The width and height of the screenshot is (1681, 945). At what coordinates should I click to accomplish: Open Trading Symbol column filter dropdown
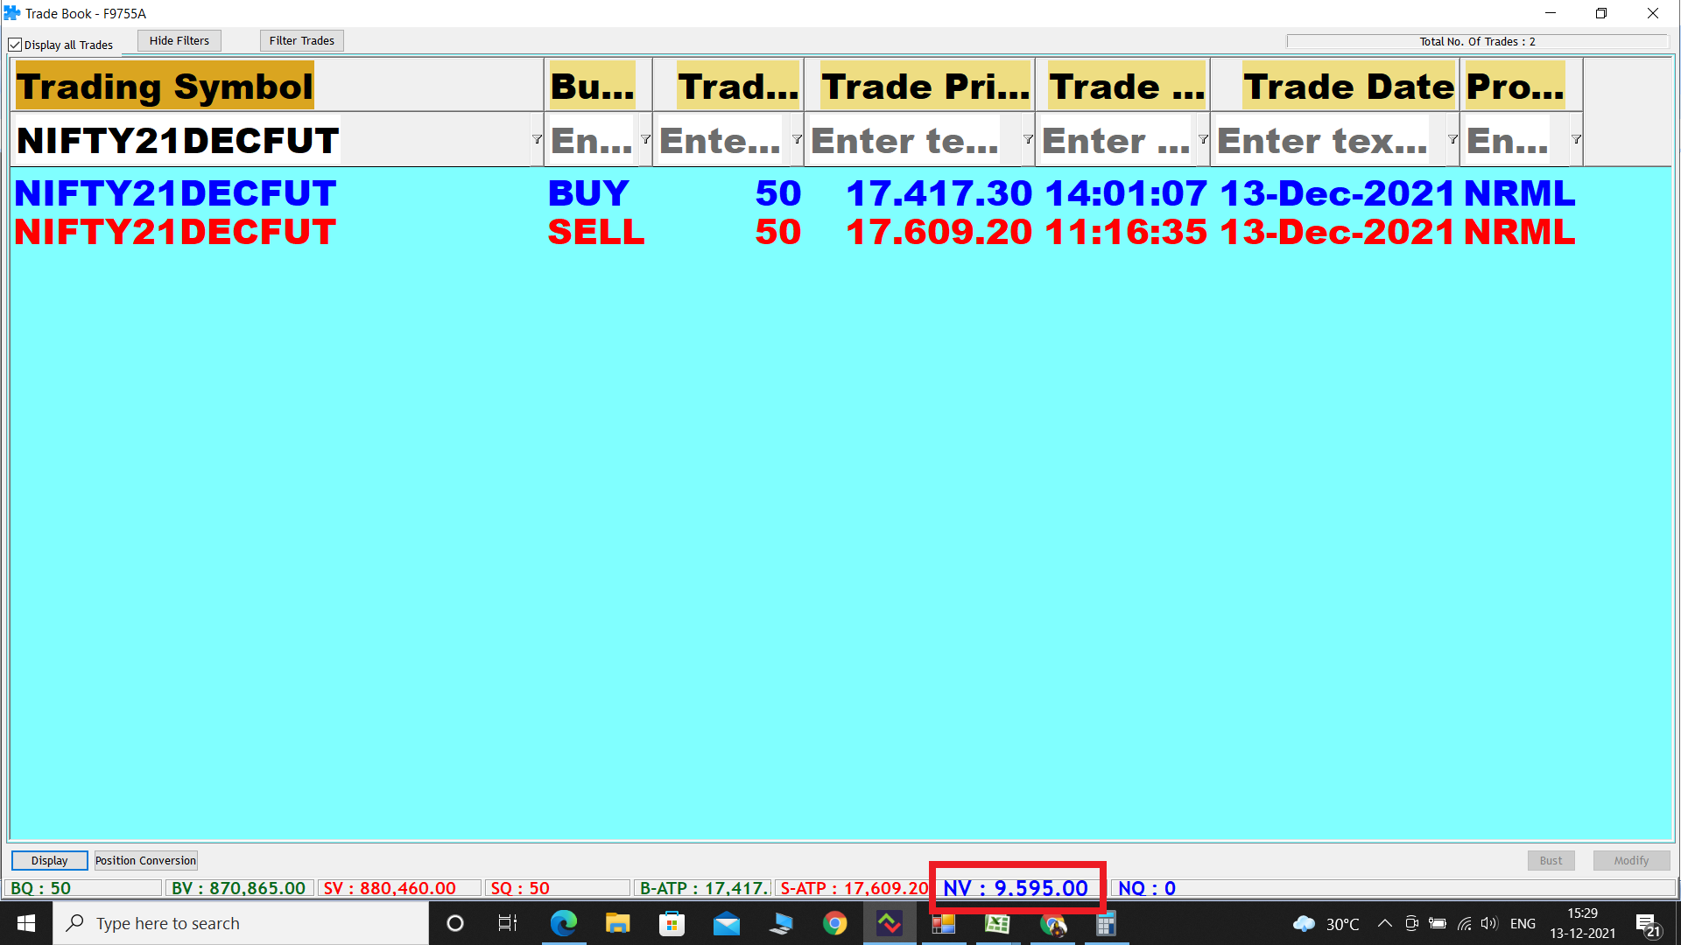click(536, 140)
